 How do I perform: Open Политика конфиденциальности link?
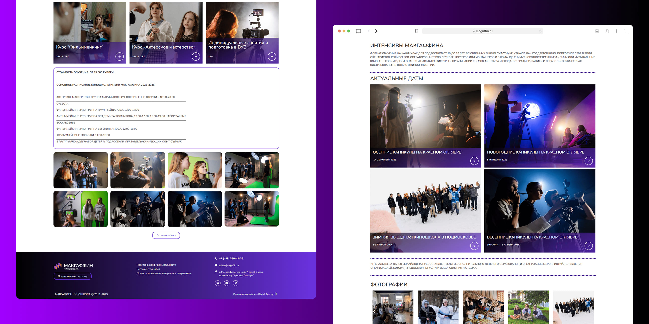click(156, 265)
